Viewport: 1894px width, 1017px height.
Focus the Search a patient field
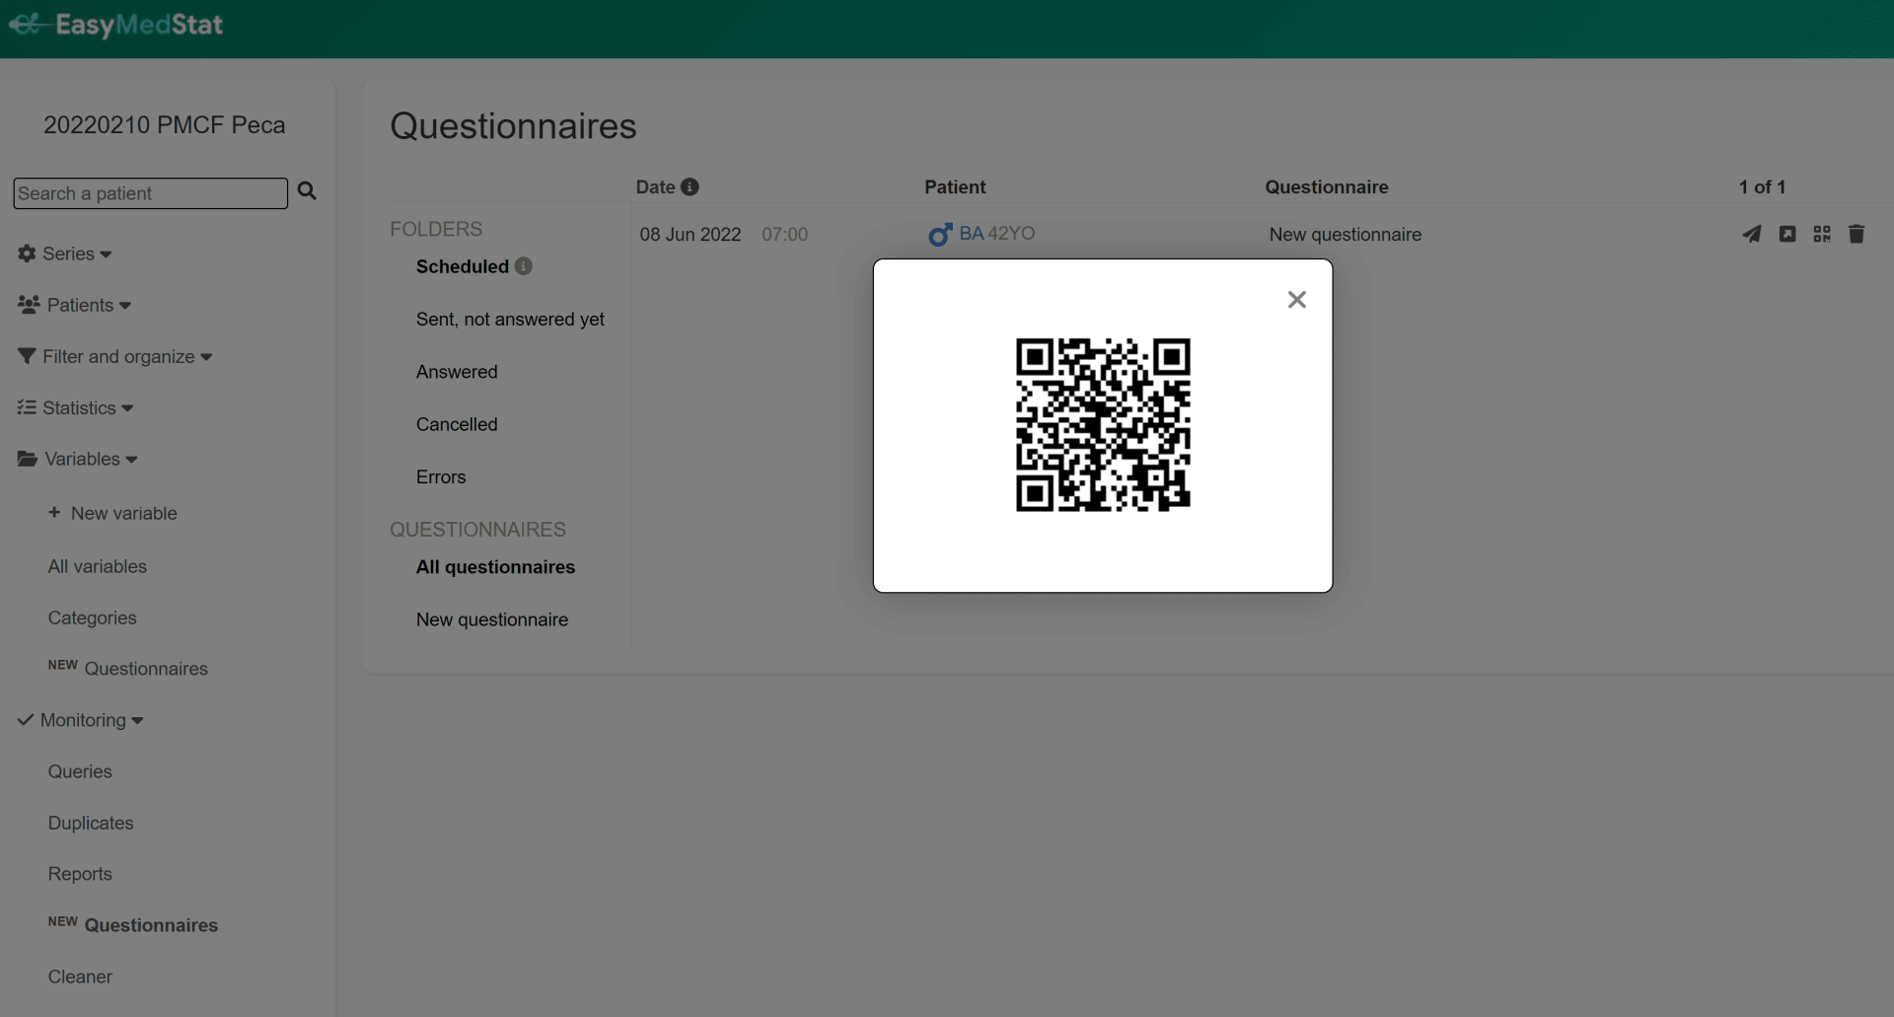point(150,193)
